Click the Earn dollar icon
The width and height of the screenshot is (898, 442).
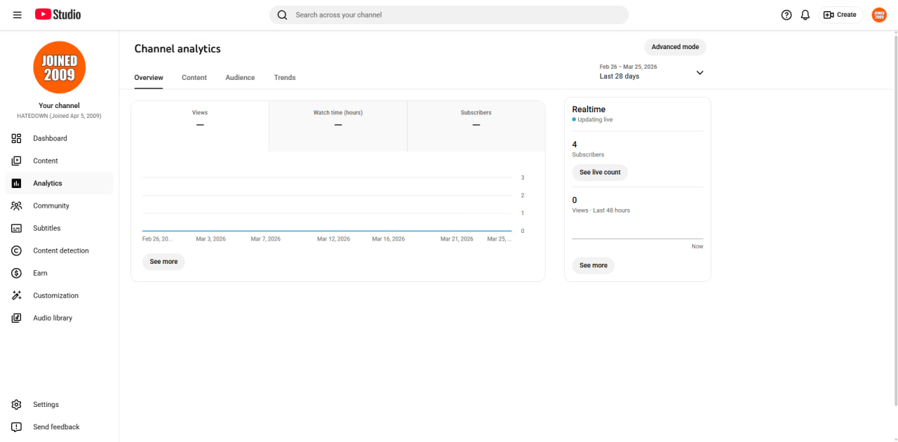pyautogui.click(x=17, y=273)
